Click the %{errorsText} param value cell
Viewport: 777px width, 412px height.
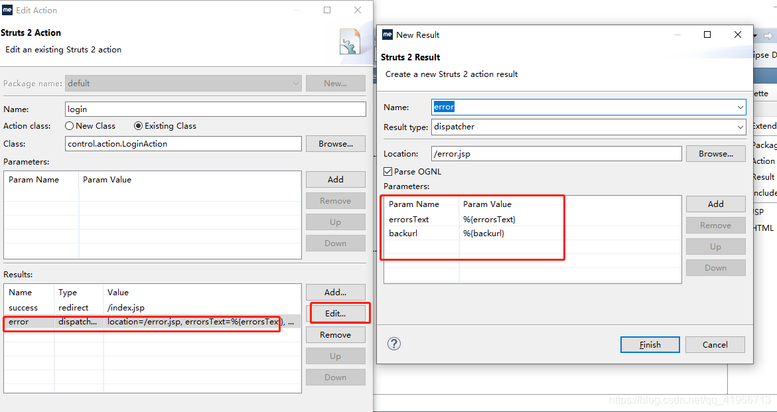[490, 219]
